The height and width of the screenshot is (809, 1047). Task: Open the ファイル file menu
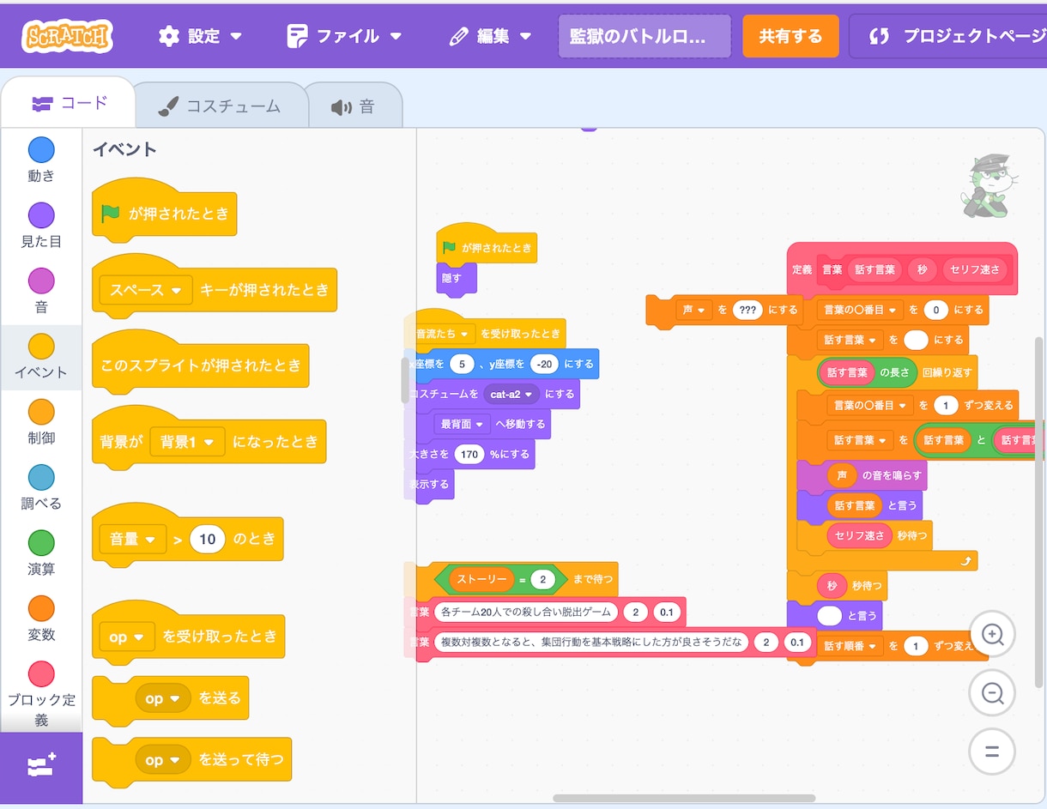[344, 36]
